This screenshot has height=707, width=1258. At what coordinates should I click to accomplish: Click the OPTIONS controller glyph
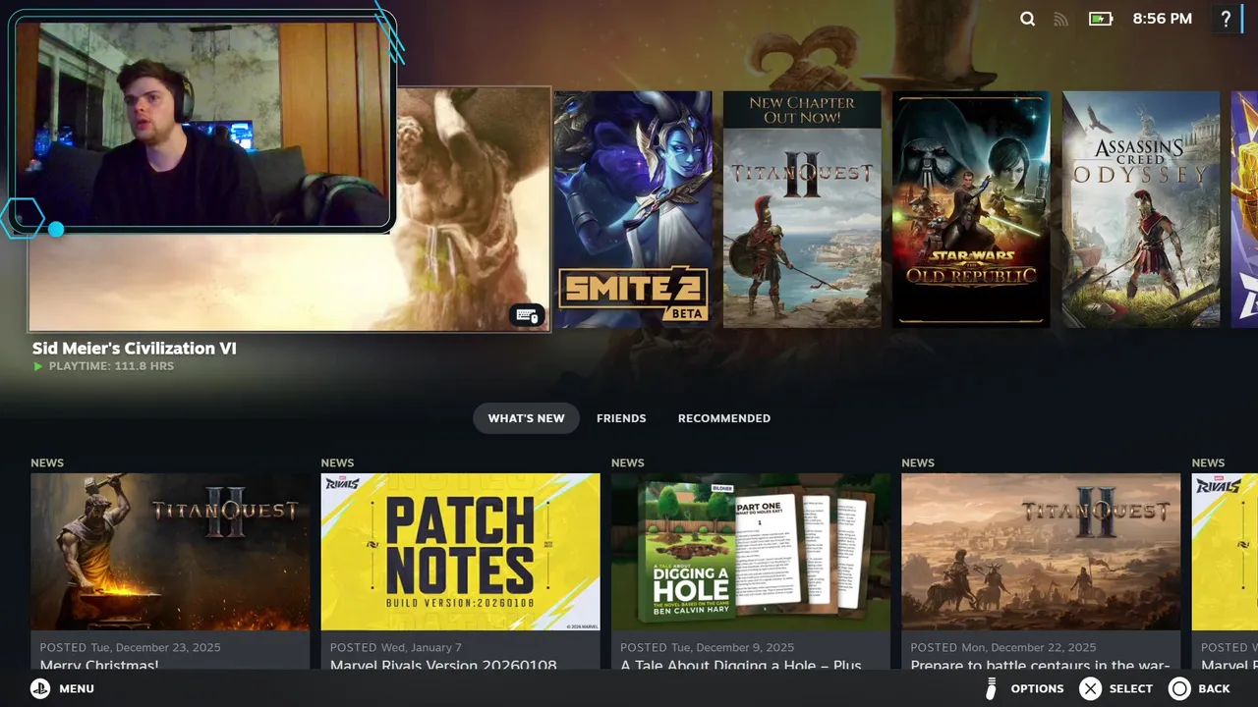(x=991, y=688)
